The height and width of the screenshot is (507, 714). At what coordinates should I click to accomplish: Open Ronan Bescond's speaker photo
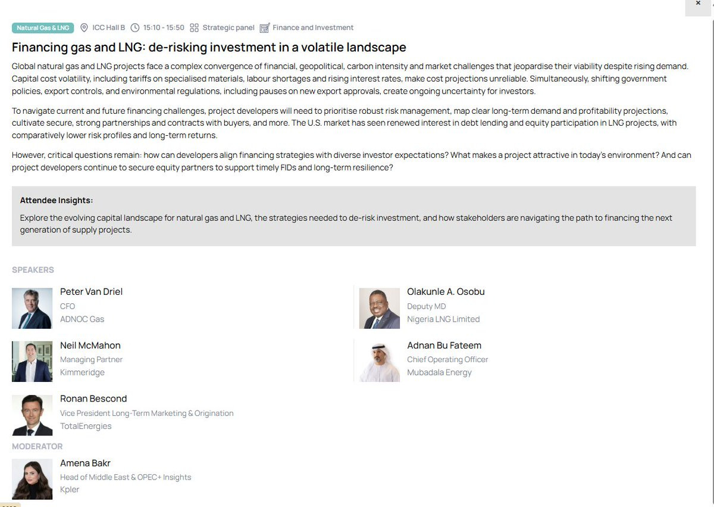tap(32, 415)
